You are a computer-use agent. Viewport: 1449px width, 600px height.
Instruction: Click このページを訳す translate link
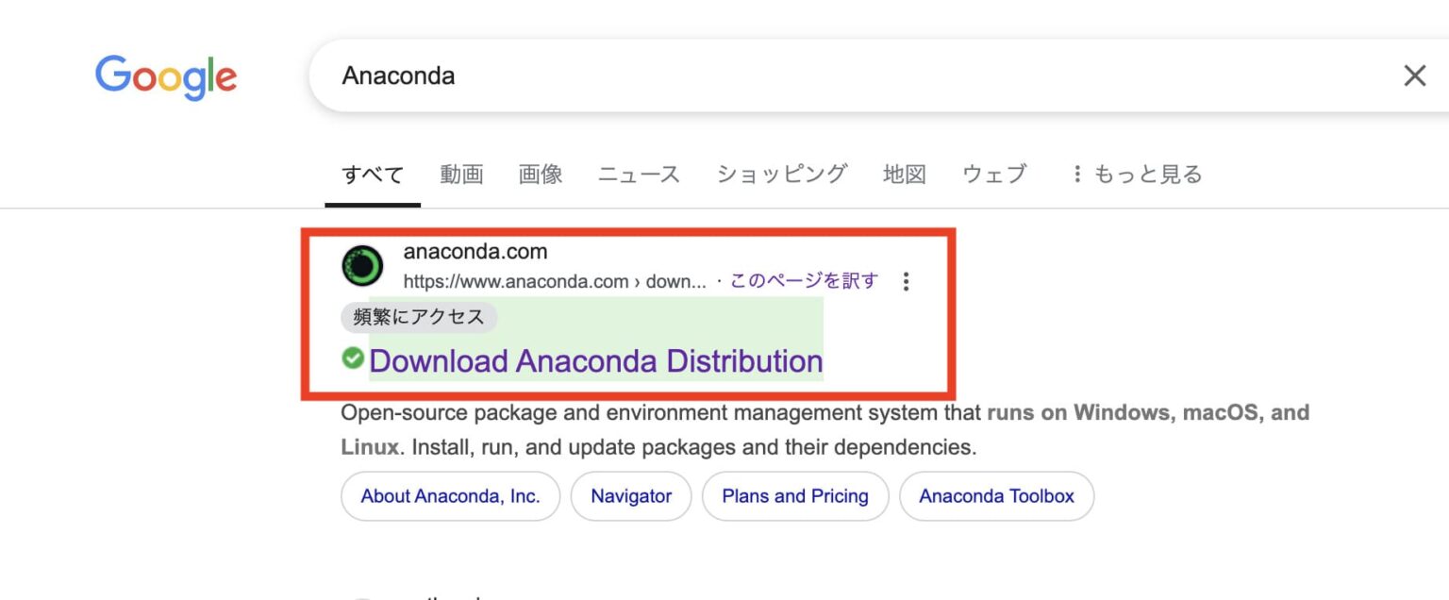(804, 281)
